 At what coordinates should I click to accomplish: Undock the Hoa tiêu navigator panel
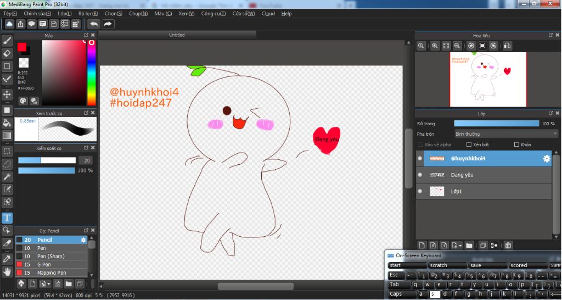point(550,35)
